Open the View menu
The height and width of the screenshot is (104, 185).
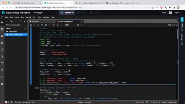(x=17, y=17)
